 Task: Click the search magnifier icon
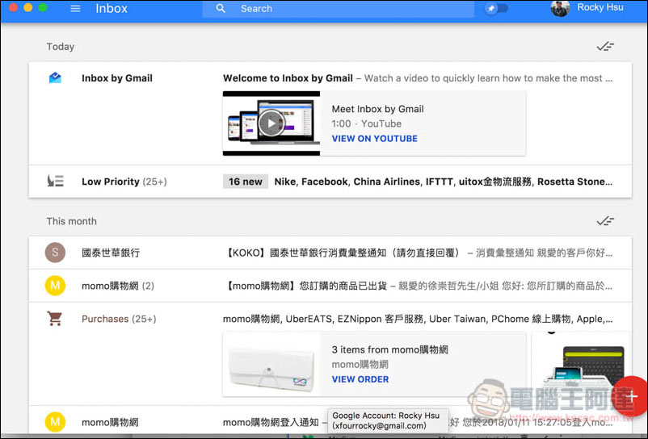pyautogui.click(x=221, y=8)
